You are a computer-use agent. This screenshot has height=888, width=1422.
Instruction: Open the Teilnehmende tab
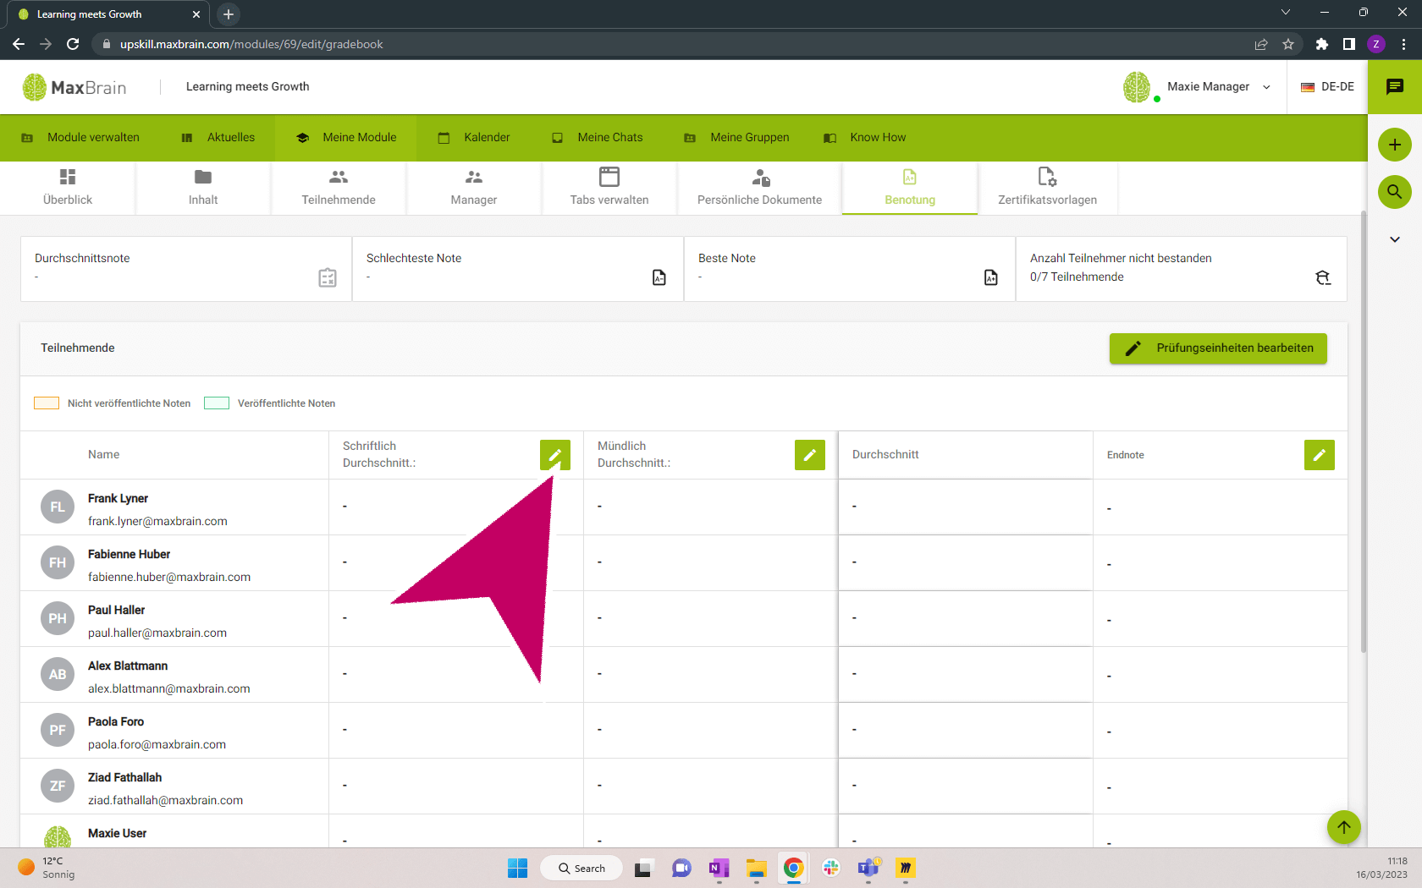[339, 188]
